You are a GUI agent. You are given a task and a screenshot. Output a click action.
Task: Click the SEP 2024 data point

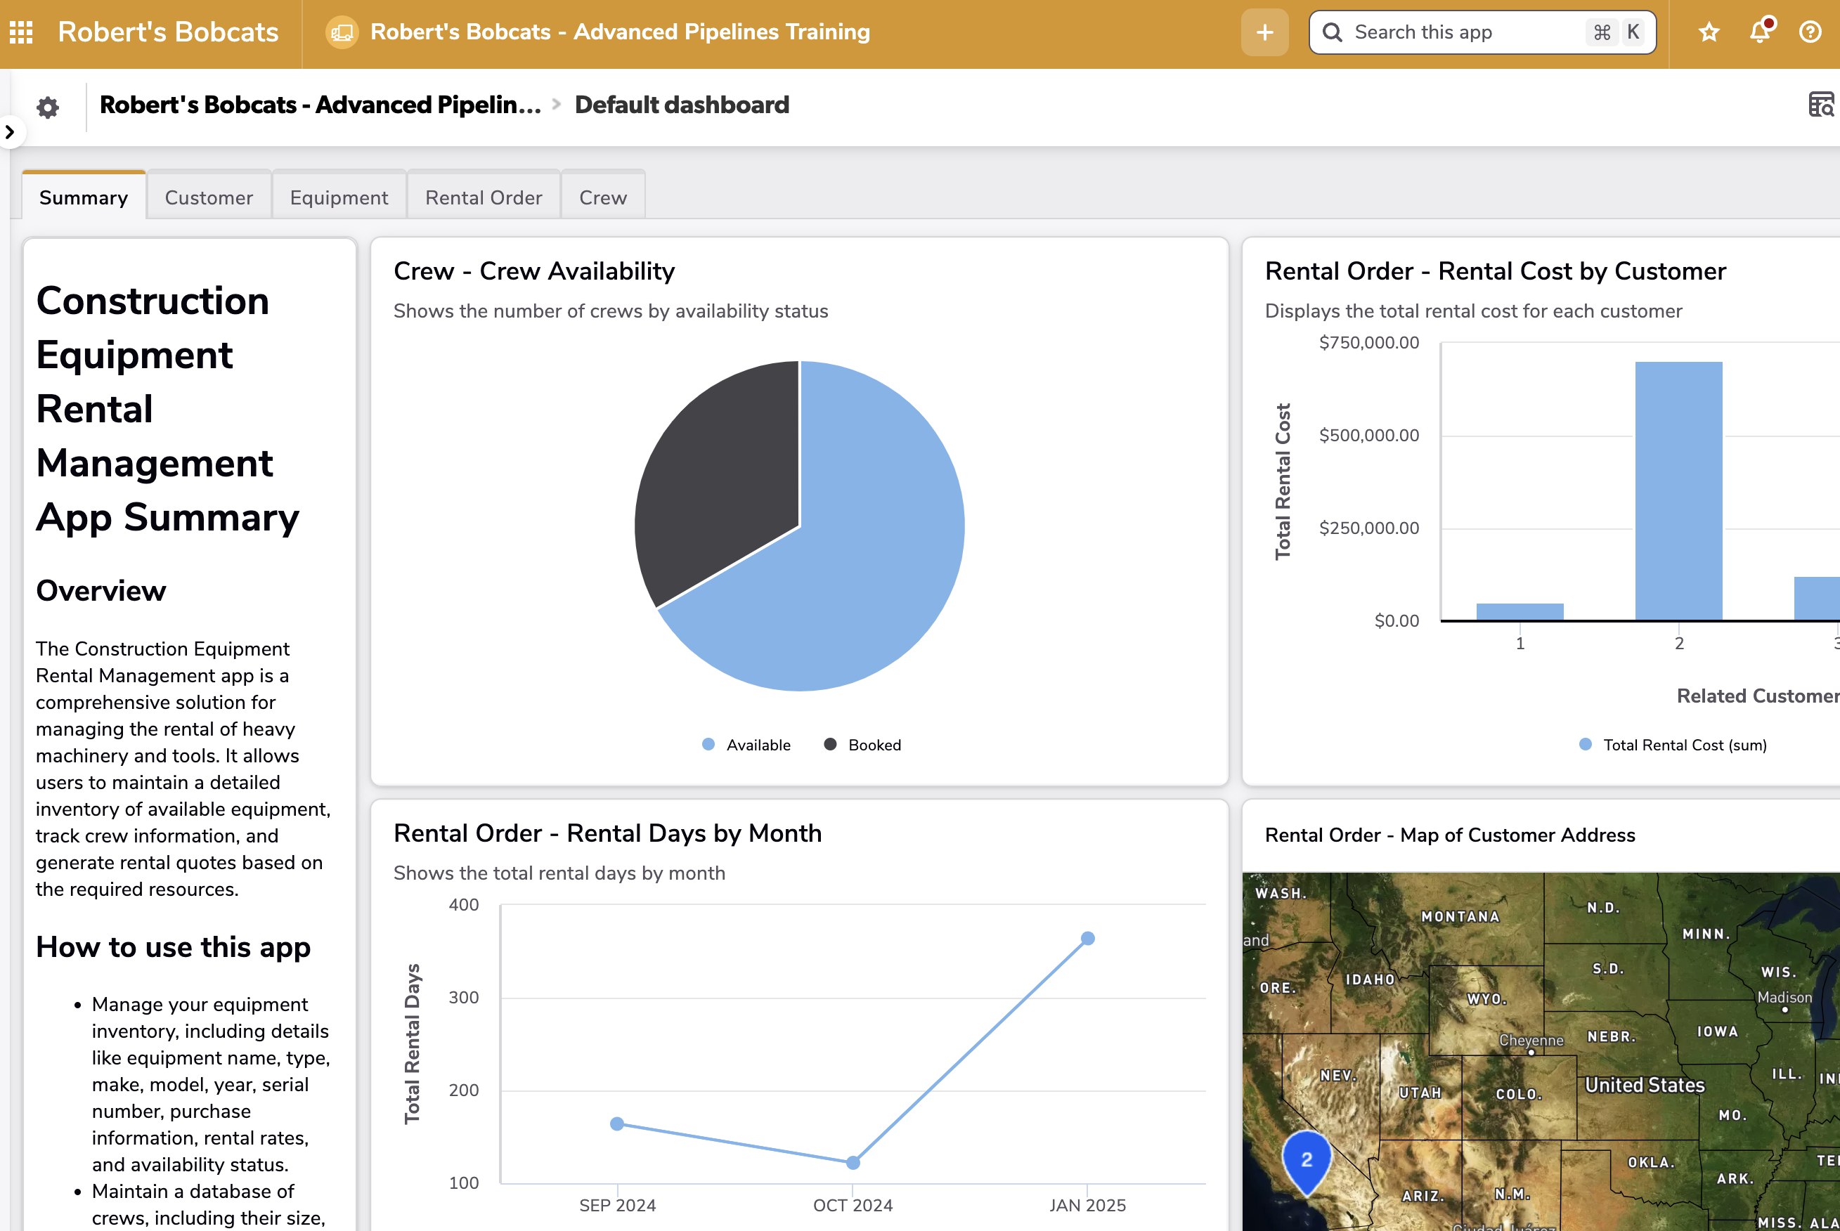(617, 1123)
